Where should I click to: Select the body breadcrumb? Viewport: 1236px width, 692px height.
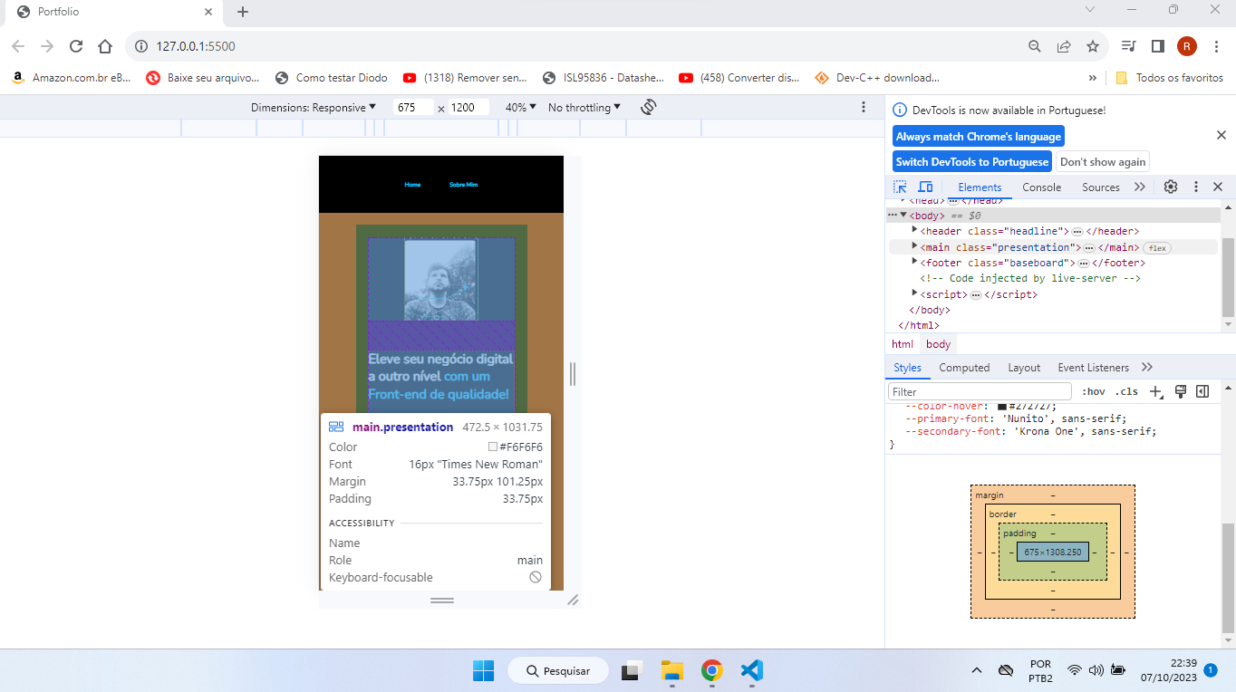[x=939, y=344]
